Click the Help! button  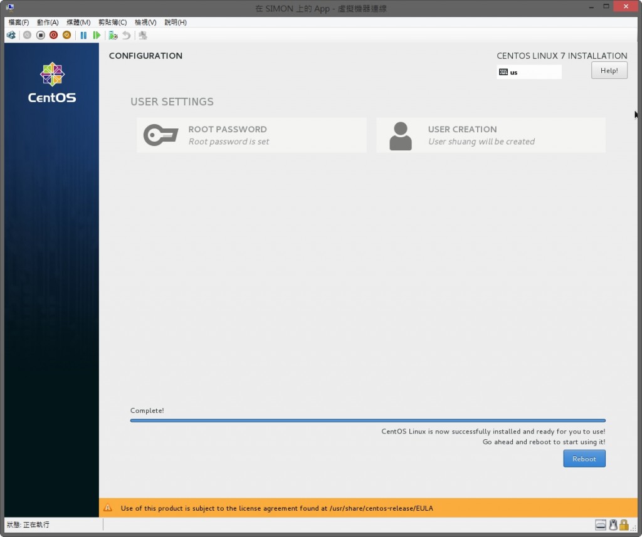tap(609, 70)
